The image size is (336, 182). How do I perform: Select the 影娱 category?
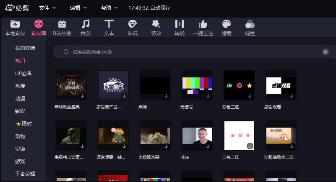pyautogui.click(x=20, y=111)
